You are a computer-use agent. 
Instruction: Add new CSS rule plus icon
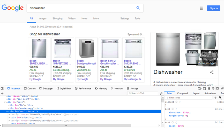215,98
